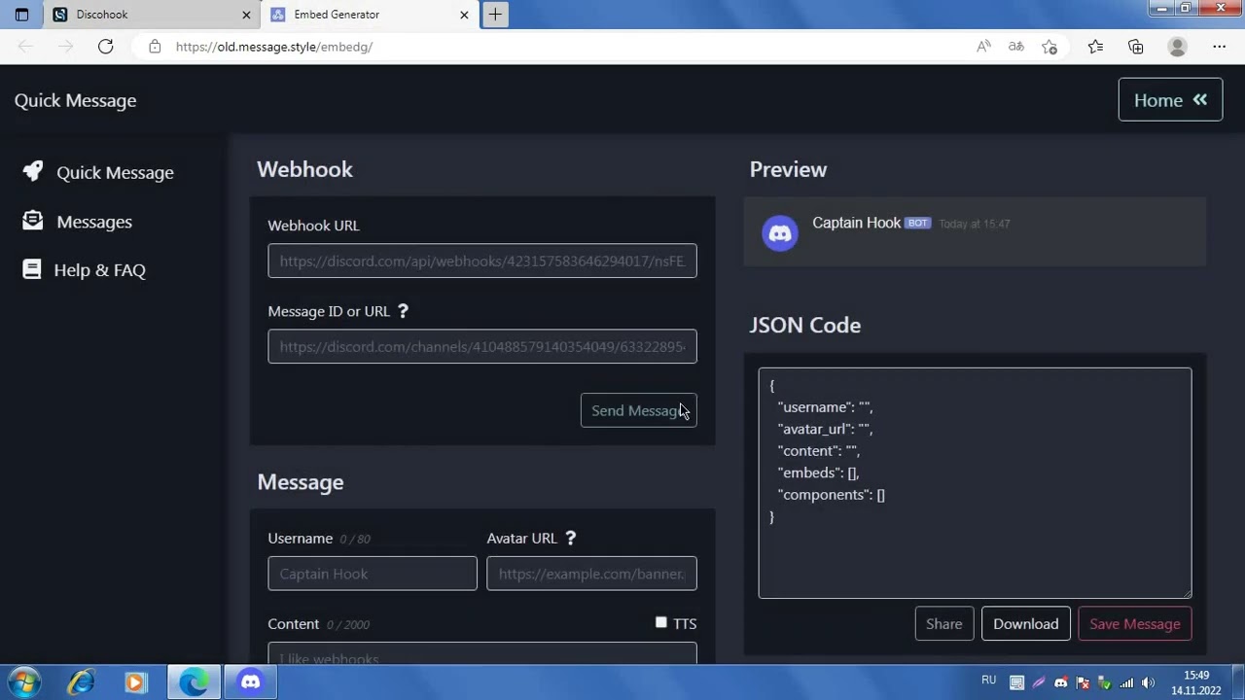
Task: Launch Internet Explorer from the taskbar
Action: (81, 682)
